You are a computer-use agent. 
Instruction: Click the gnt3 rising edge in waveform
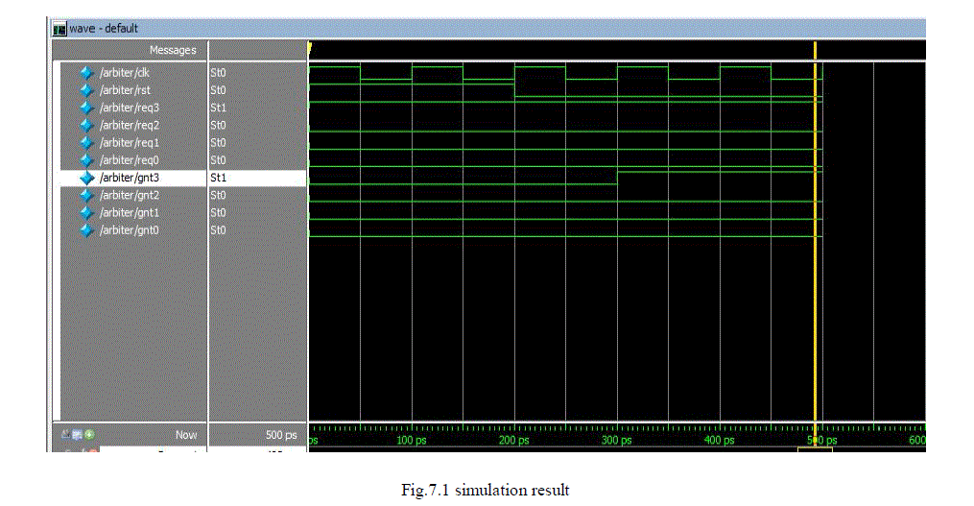tap(617, 178)
